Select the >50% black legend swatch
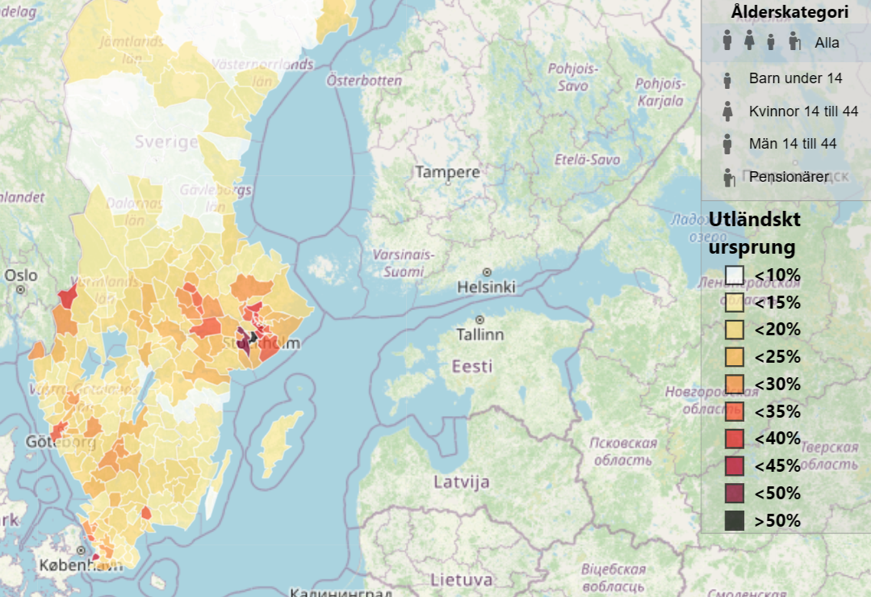The height and width of the screenshot is (597, 871). [734, 520]
